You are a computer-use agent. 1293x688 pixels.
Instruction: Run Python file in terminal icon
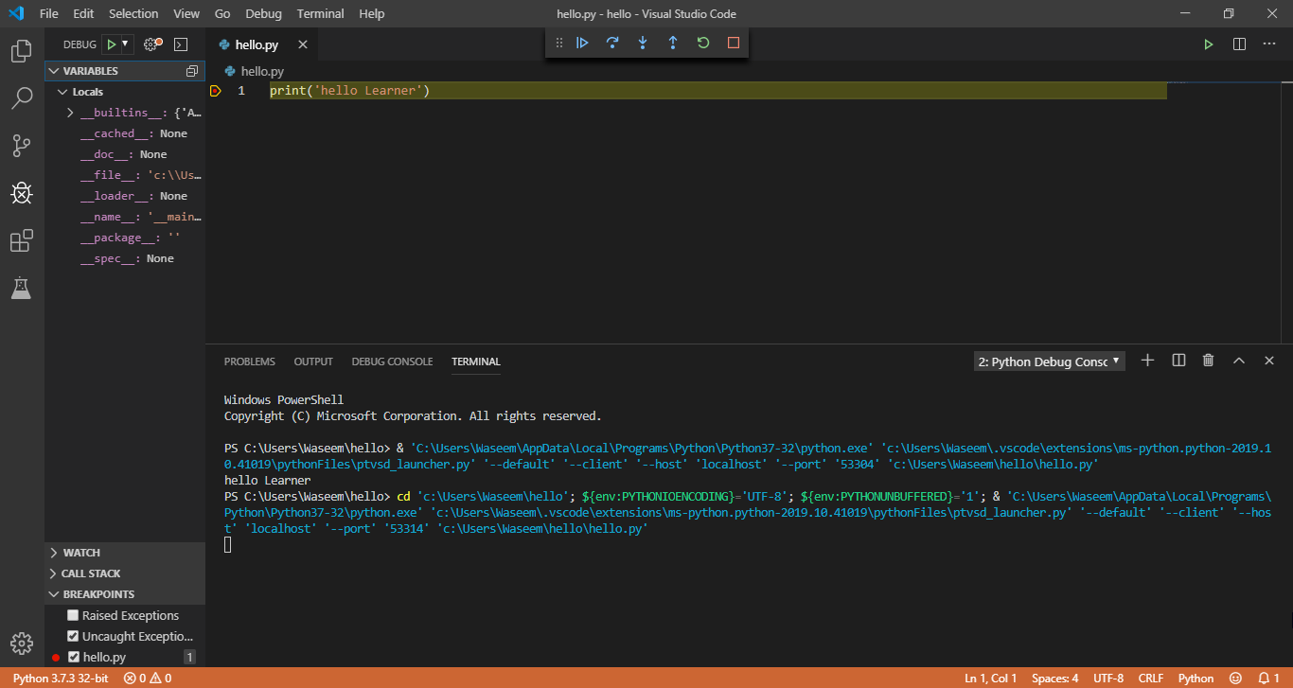click(1209, 44)
